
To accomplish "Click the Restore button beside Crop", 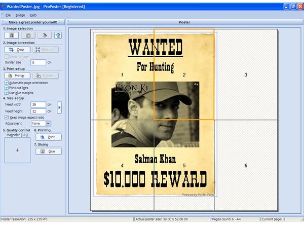I will [x=46, y=50].
